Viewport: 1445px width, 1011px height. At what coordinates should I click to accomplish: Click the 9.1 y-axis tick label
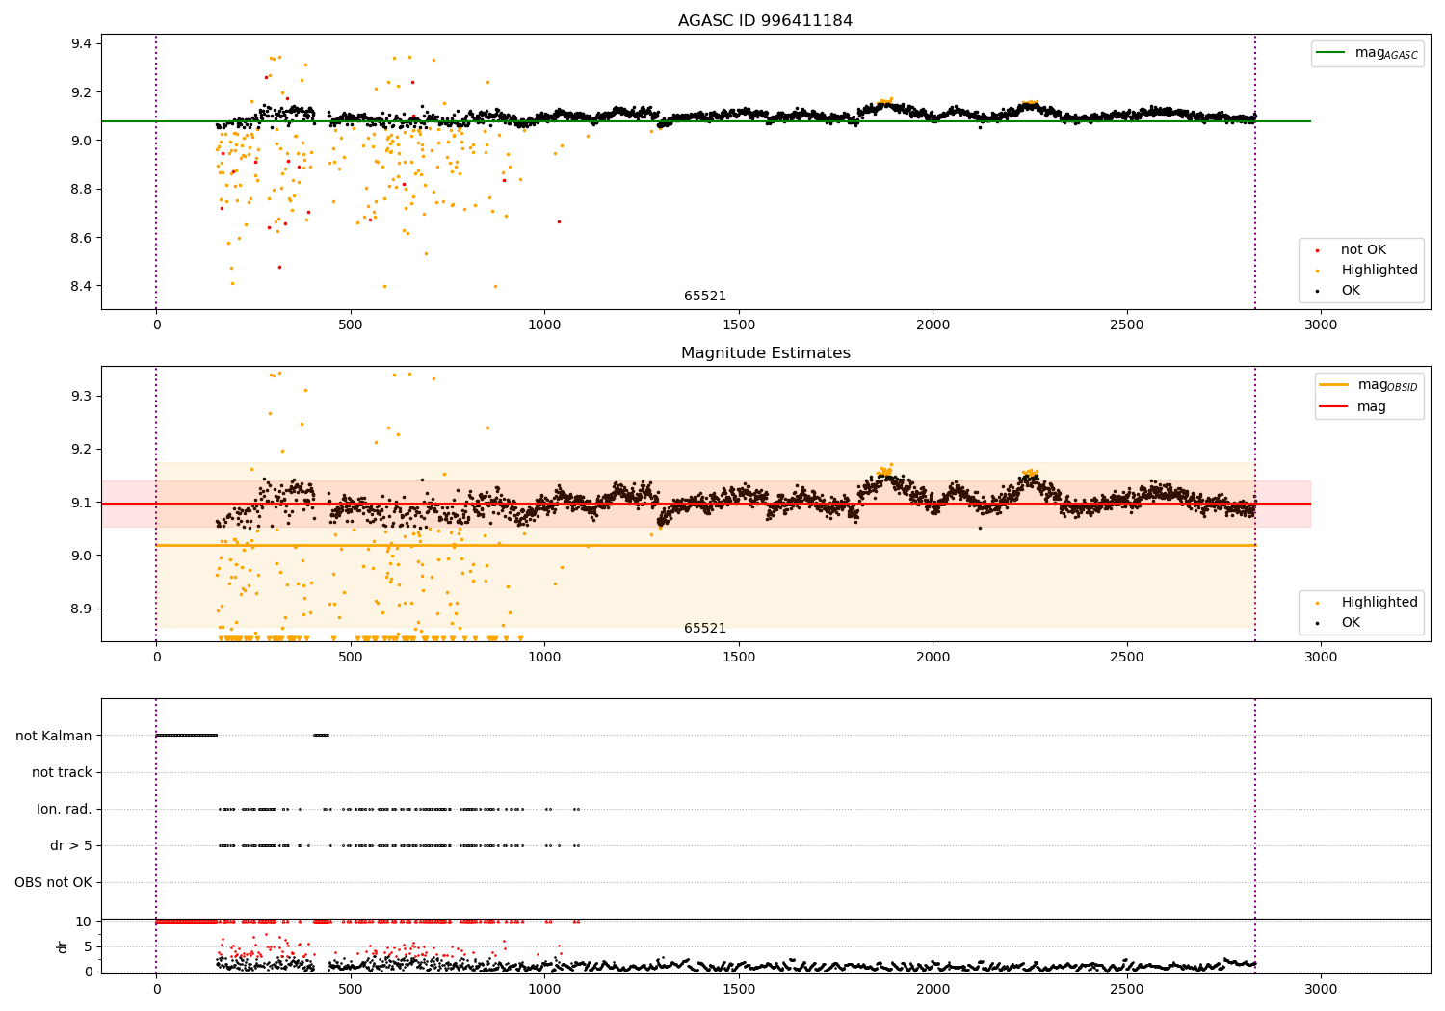point(81,503)
